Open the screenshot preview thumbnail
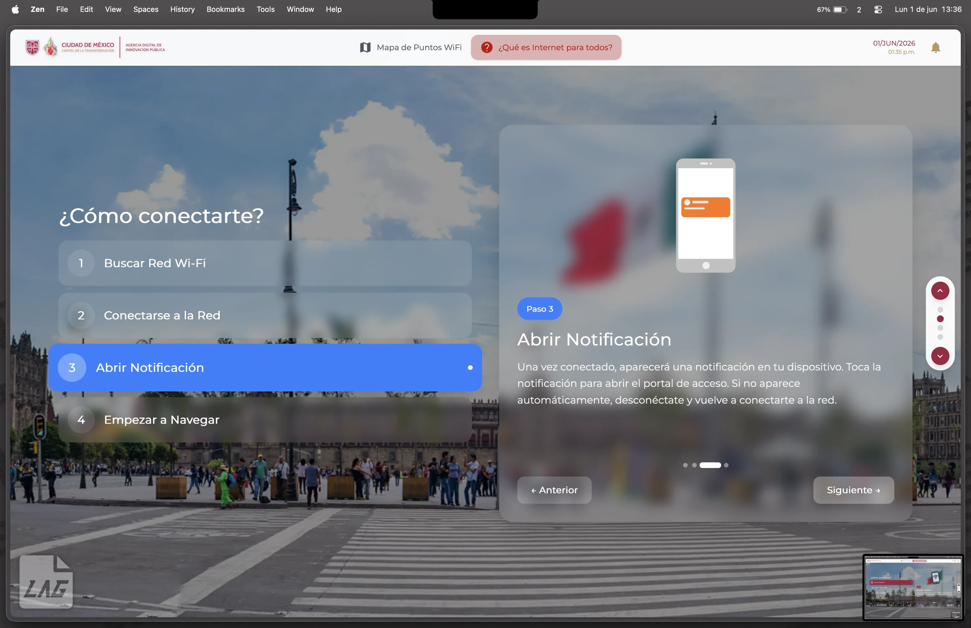This screenshot has width=971, height=628. point(913,587)
